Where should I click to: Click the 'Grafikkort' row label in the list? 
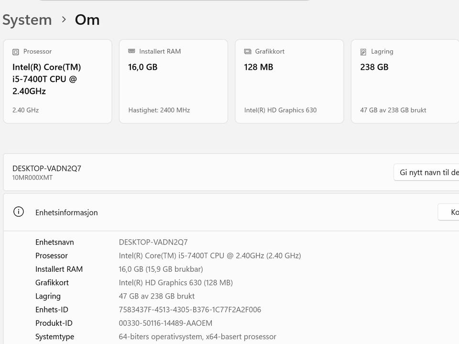(52, 282)
